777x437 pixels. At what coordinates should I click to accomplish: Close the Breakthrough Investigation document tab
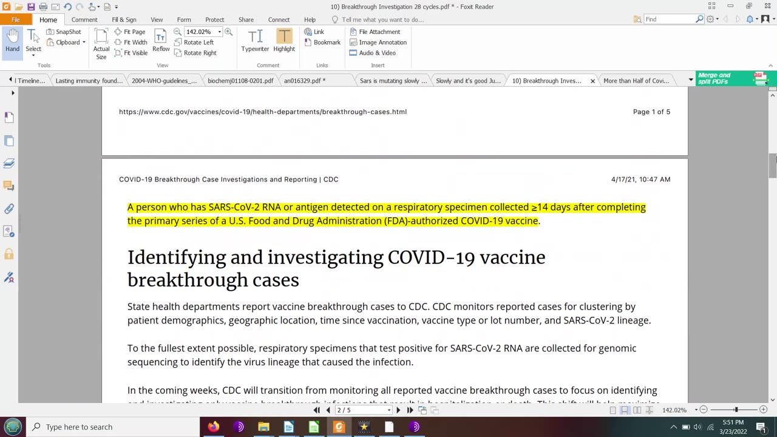coord(592,81)
